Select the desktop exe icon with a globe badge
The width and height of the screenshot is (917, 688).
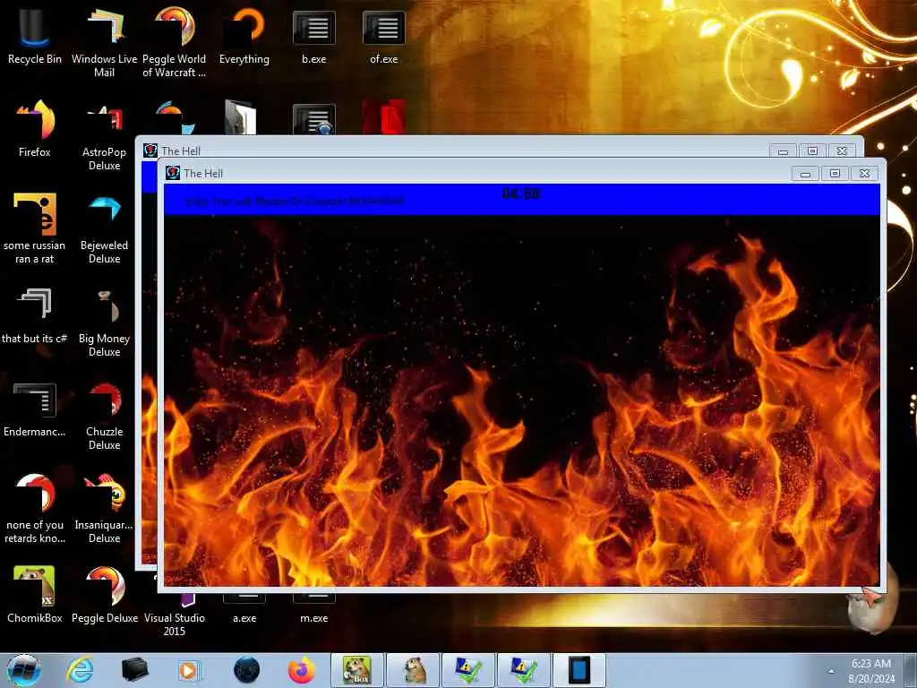[314, 119]
